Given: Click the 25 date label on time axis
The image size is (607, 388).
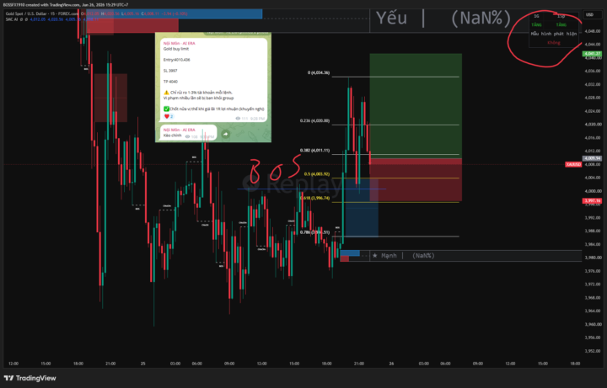Looking at the screenshot, I should click(142, 364).
